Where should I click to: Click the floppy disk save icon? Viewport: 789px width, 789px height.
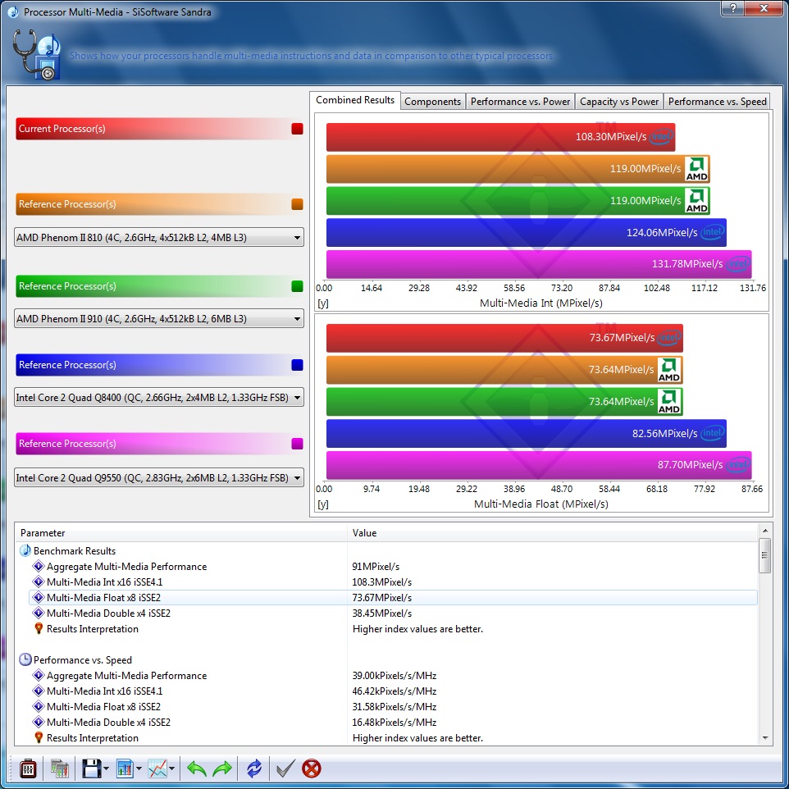point(92,768)
